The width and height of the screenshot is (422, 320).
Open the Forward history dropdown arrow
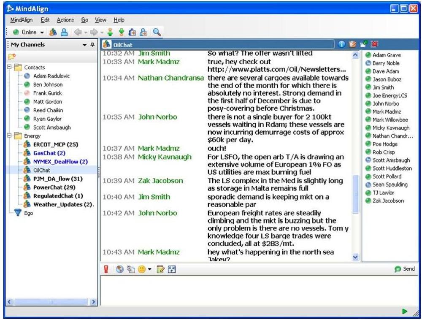[x=102, y=33]
